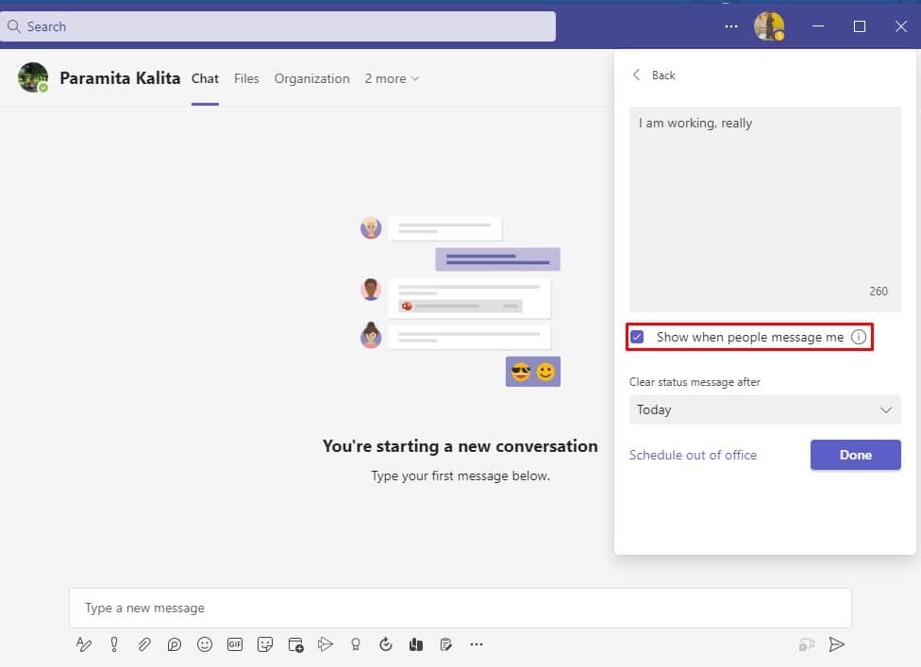Open Schedule out of office link

693,455
